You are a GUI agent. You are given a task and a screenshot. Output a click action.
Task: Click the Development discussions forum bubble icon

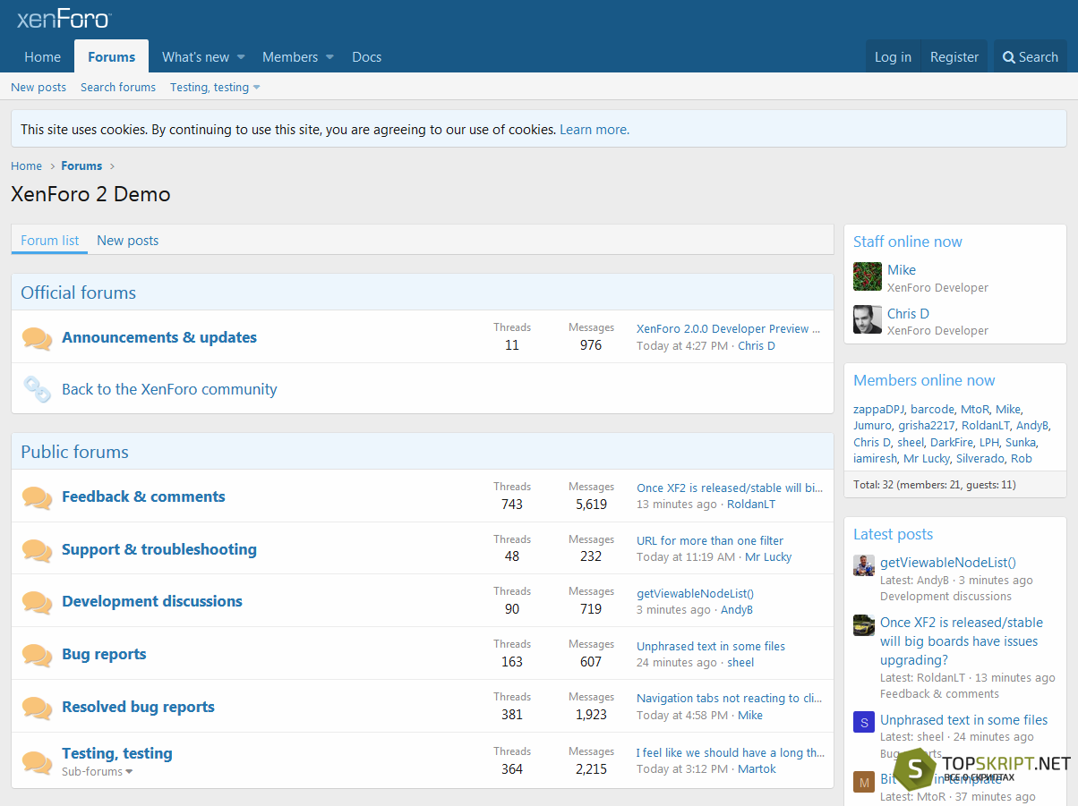pyautogui.click(x=37, y=602)
